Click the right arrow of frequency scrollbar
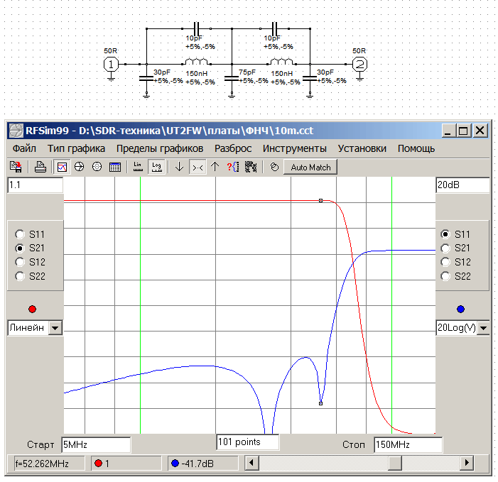This screenshot has height=482, width=498. pyautogui.click(x=467, y=463)
